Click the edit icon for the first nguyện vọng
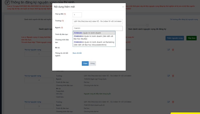 click(168, 50)
